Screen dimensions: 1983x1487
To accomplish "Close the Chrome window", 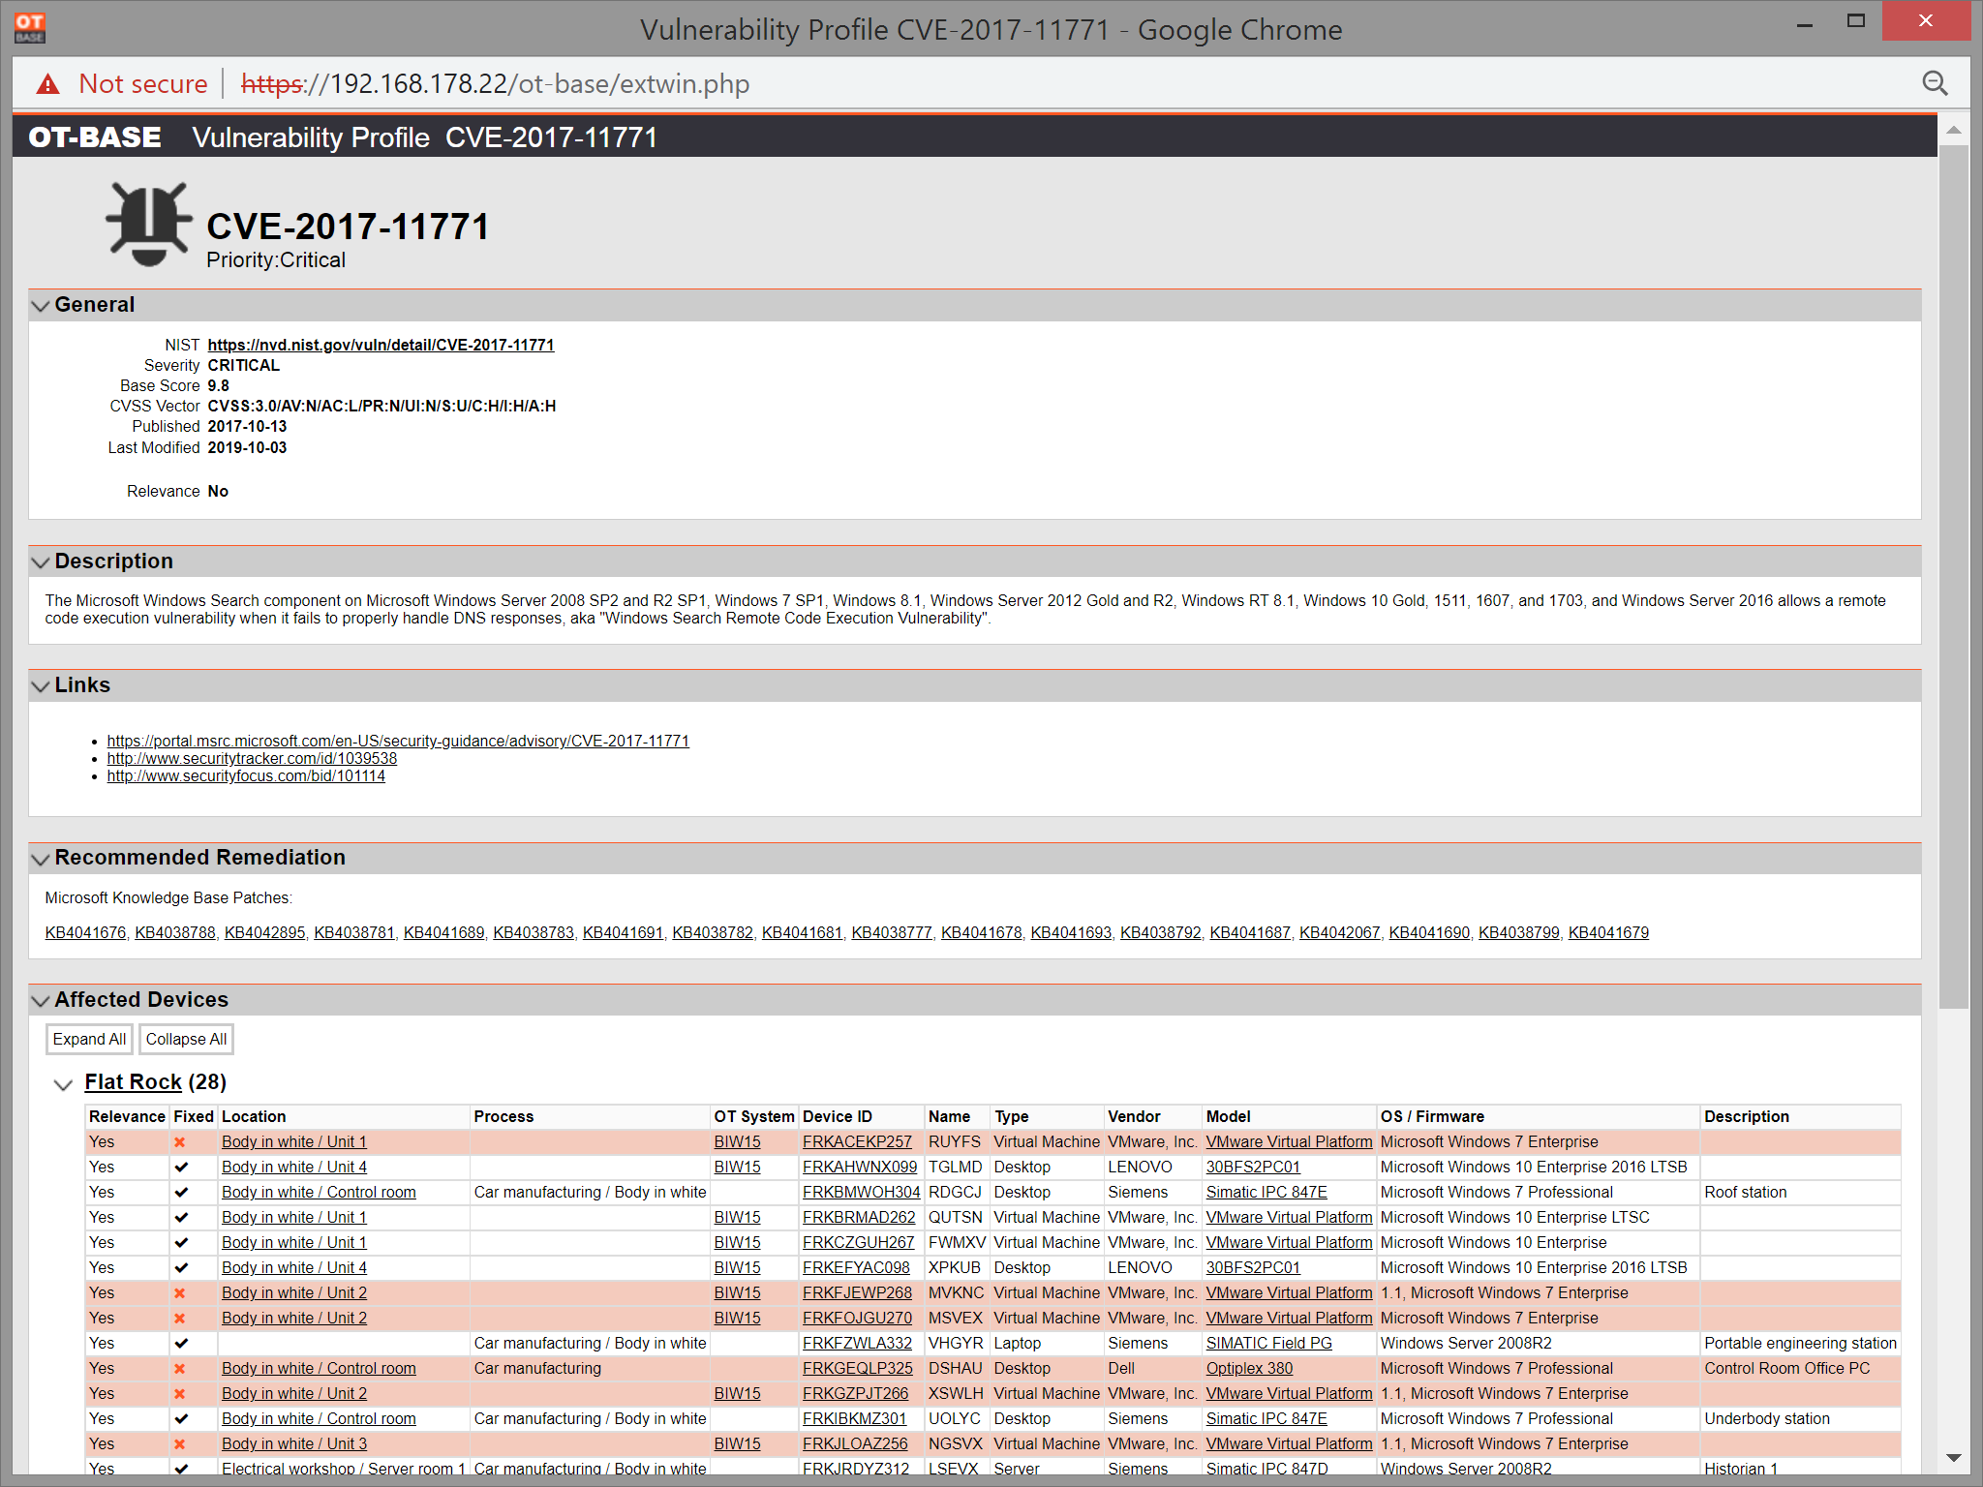I will 1926,21.
